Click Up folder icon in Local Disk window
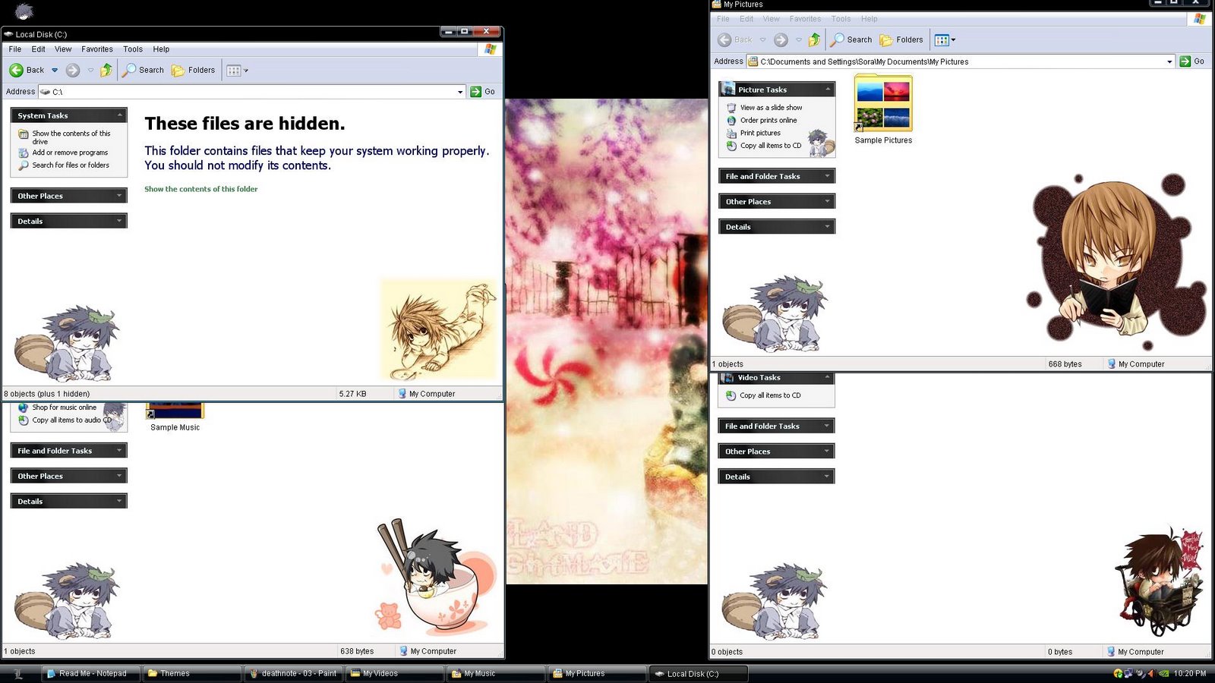 coord(106,70)
